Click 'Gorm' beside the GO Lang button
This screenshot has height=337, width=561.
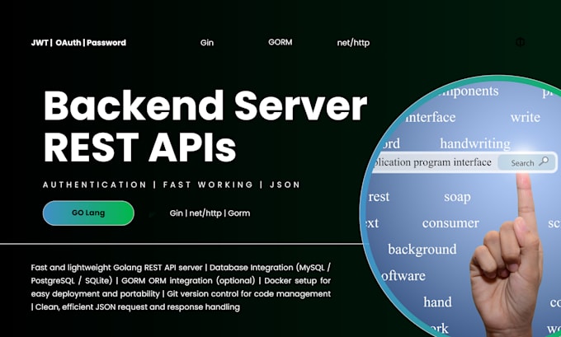coord(238,213)
